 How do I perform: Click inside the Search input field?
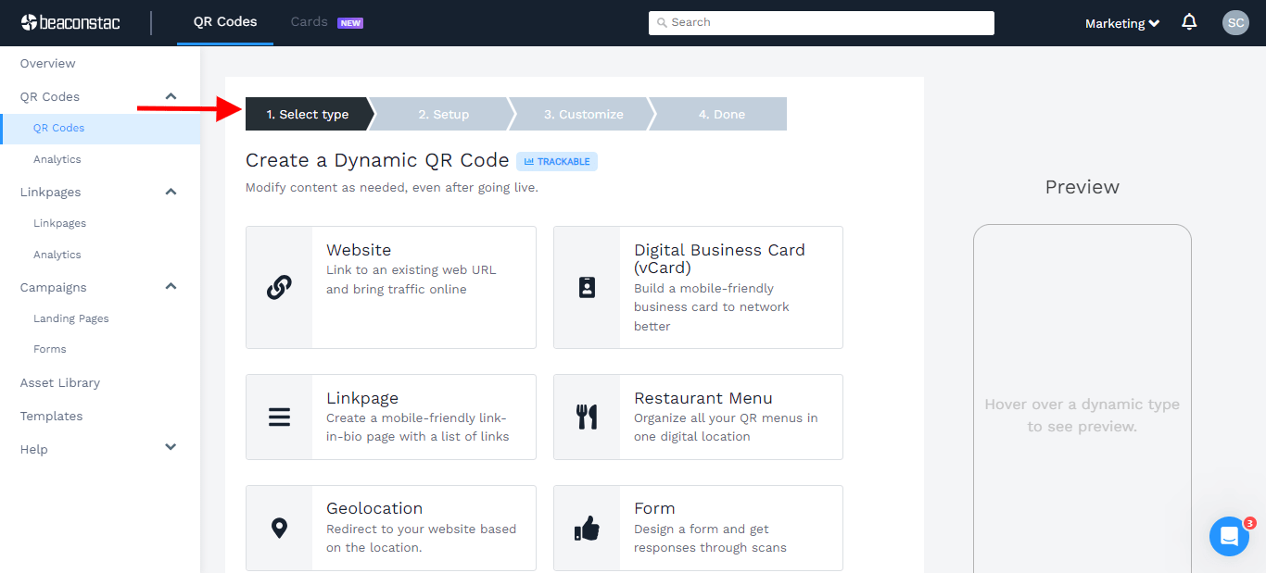pyautogui.click(x=821, y=21)
